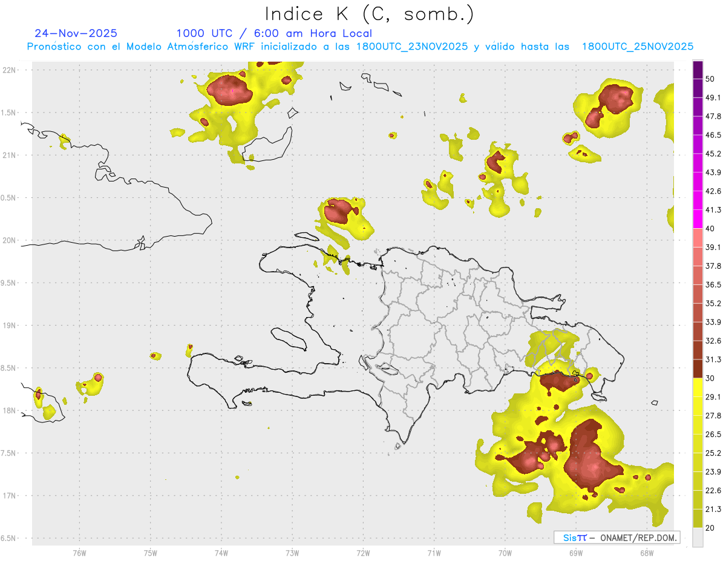Image resolution: width=726 pixels, height=561 pixels.
Task: Click legend value "30"
Action: click(x=711, y=378)
